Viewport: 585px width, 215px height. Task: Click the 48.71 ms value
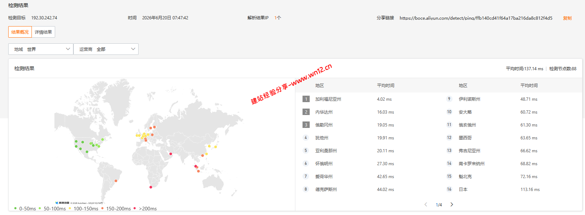pyautogui.click(x=529, y=99)
